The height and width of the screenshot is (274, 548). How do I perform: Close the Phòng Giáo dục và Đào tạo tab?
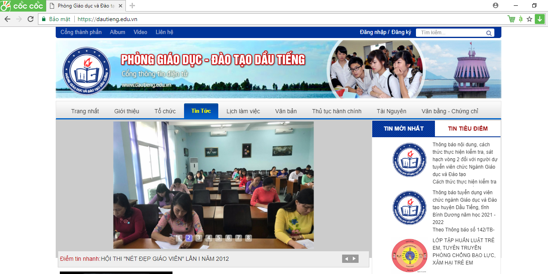pos(120,6)
